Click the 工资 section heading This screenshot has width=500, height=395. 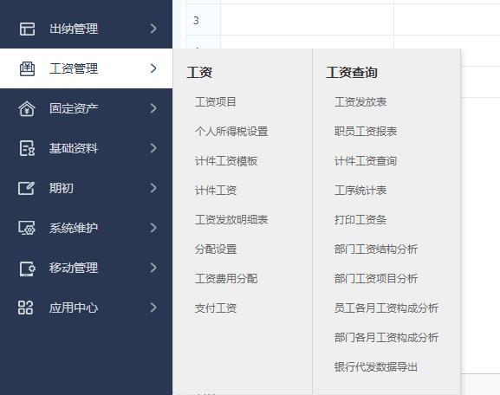[199, 73]
